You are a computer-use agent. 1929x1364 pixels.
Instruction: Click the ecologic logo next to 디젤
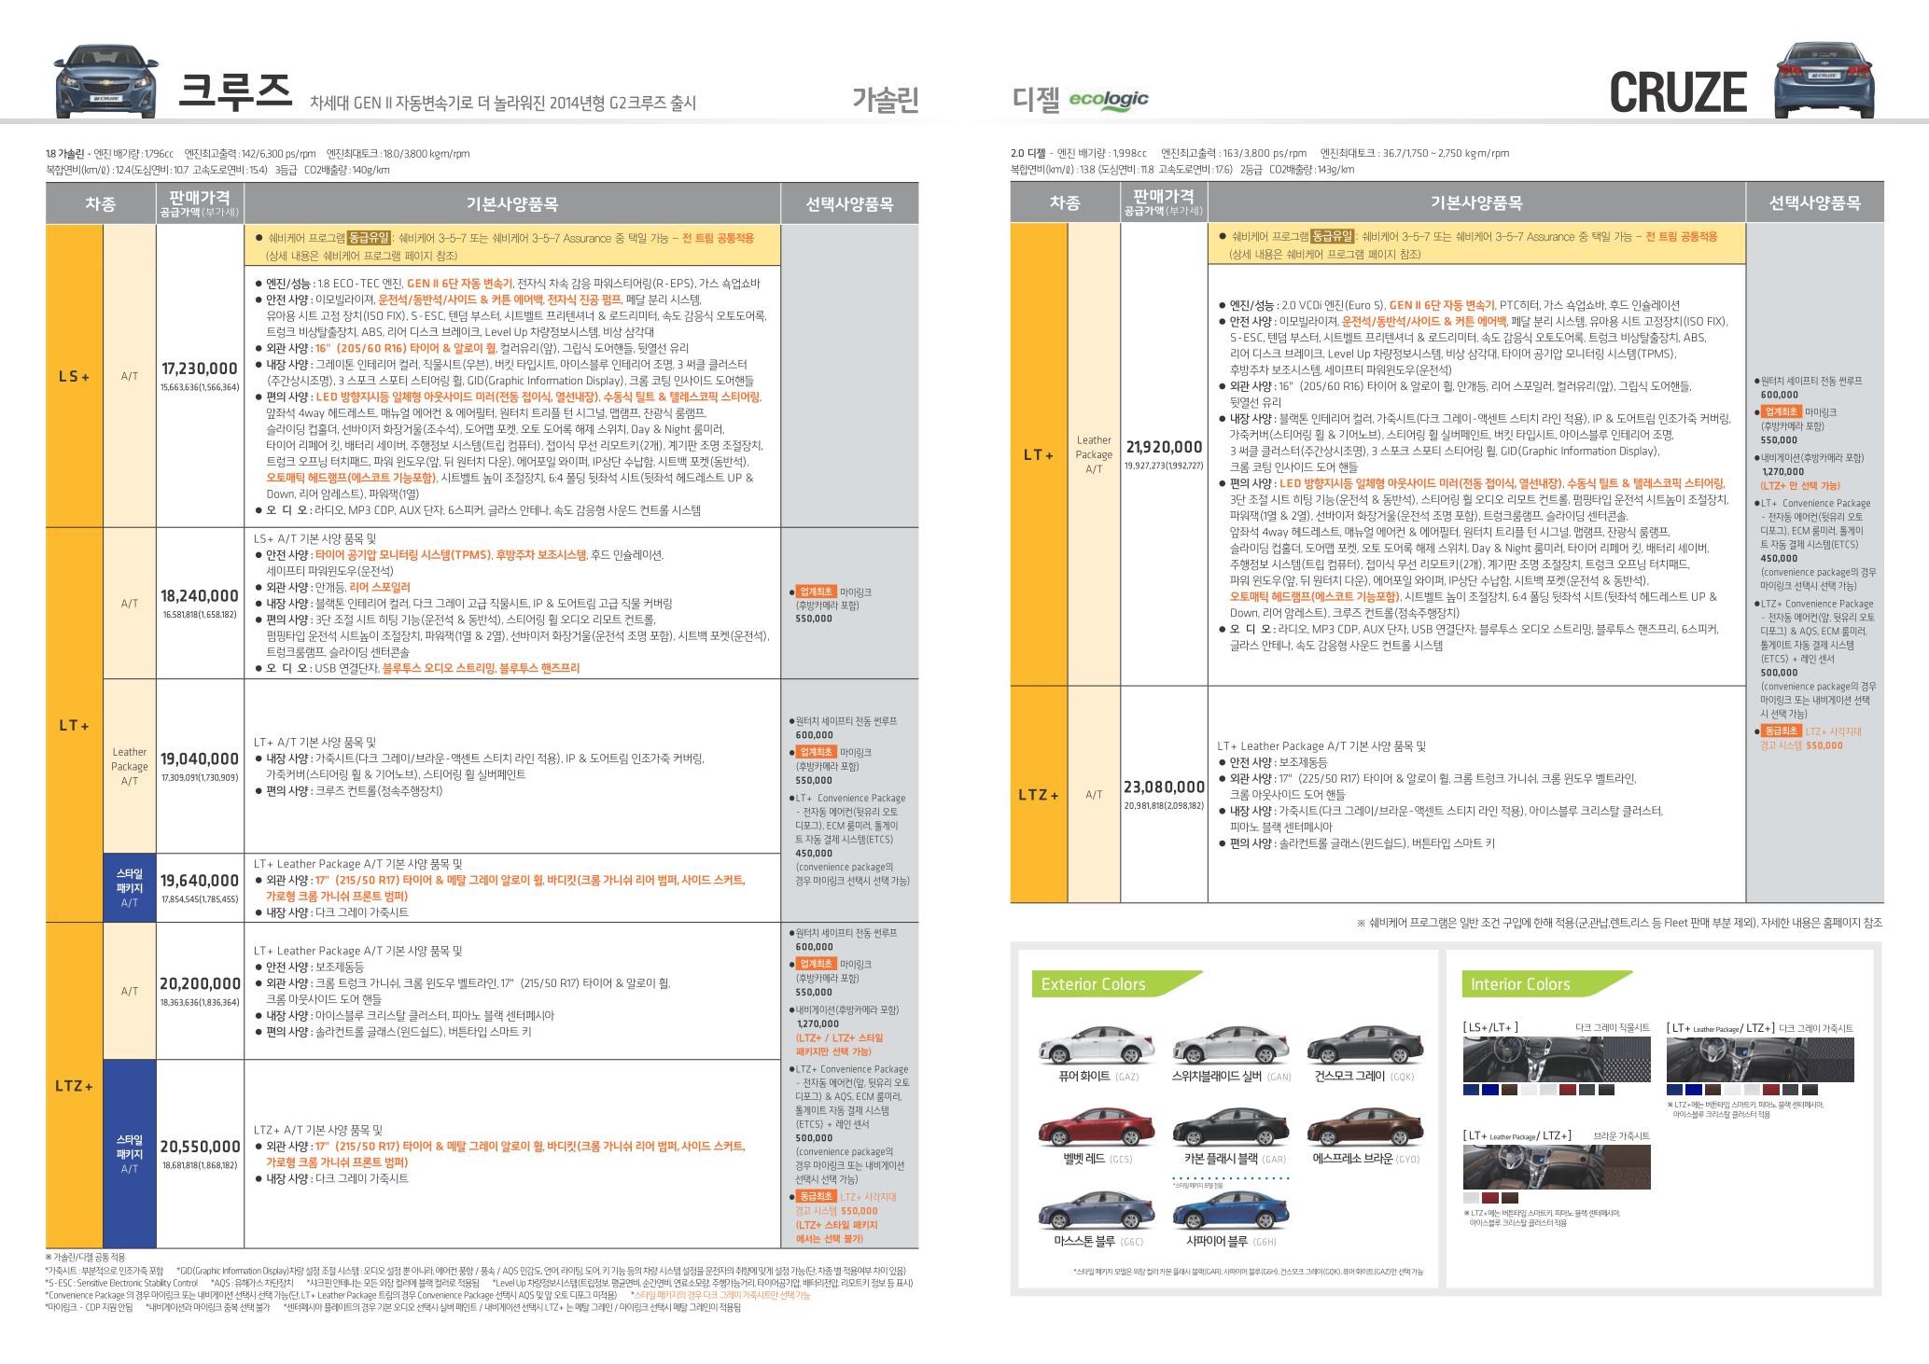1108,100
